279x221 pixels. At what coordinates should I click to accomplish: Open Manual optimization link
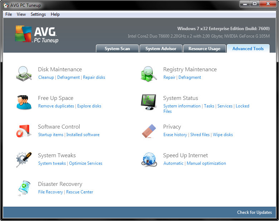pos(206,163)
